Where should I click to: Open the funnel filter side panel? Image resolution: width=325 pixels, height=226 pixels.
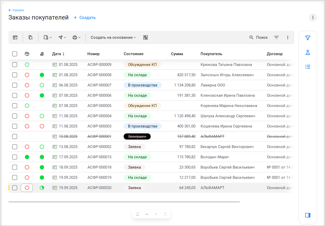[x=308, y=38]
